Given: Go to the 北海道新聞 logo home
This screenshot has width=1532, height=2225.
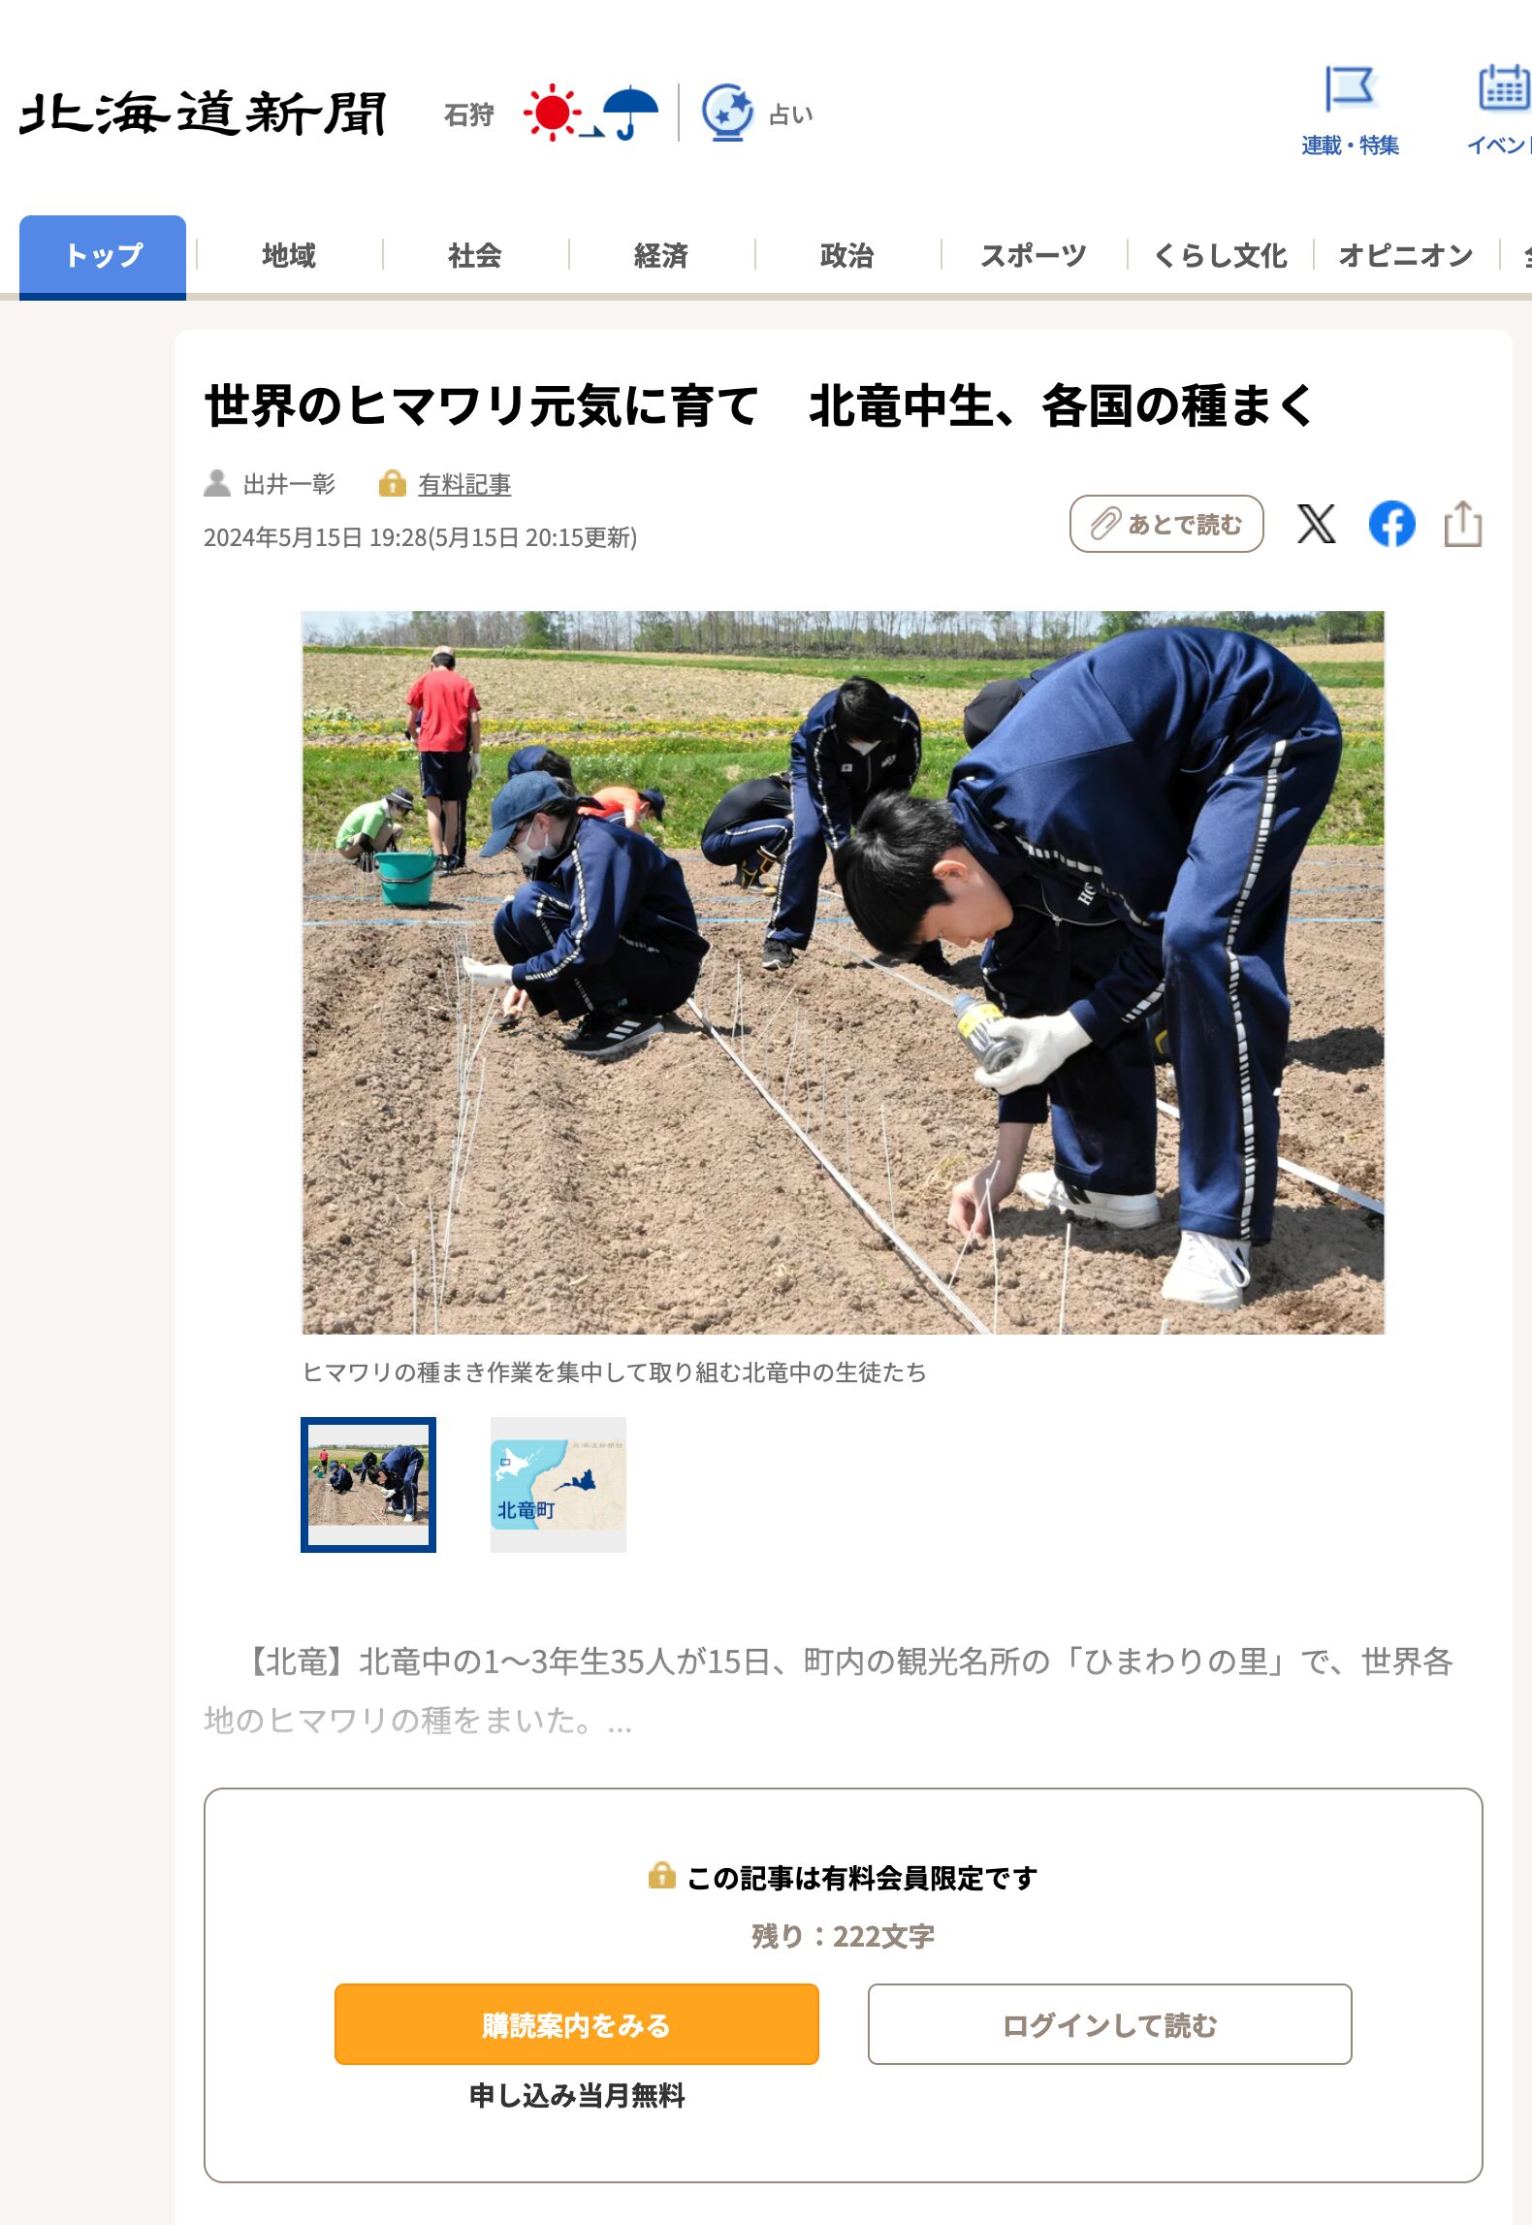Looking at the screenshot, I should coord(203,113).
